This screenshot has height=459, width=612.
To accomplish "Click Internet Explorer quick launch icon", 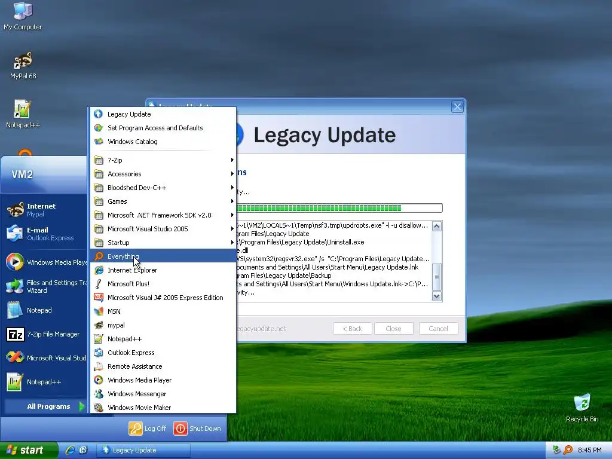I will [70, 450].
